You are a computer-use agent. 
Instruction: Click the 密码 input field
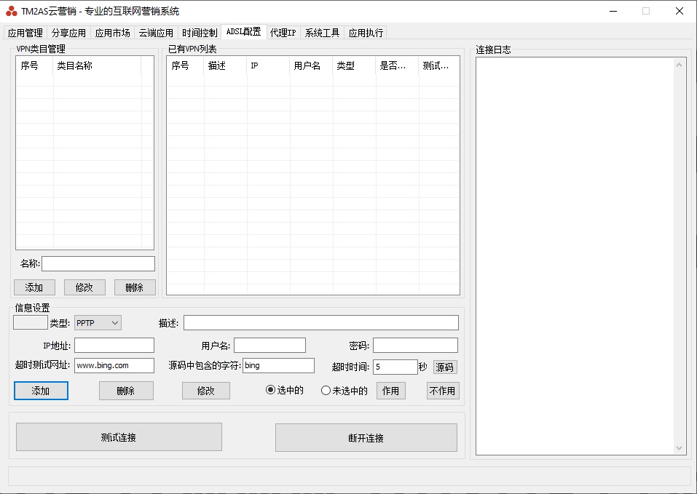415,345
